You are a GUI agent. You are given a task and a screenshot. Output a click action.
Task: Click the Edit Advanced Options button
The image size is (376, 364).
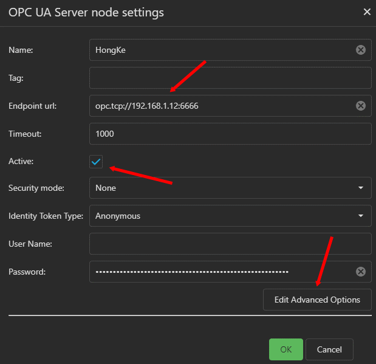point(316,300)
